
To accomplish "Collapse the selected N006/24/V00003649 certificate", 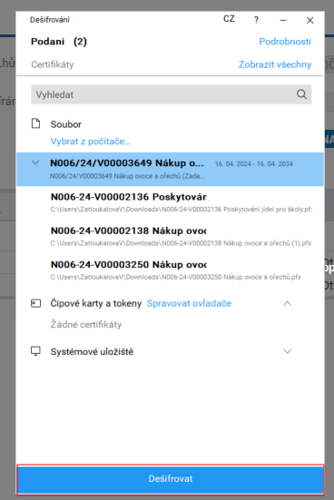I will (35, 162).
